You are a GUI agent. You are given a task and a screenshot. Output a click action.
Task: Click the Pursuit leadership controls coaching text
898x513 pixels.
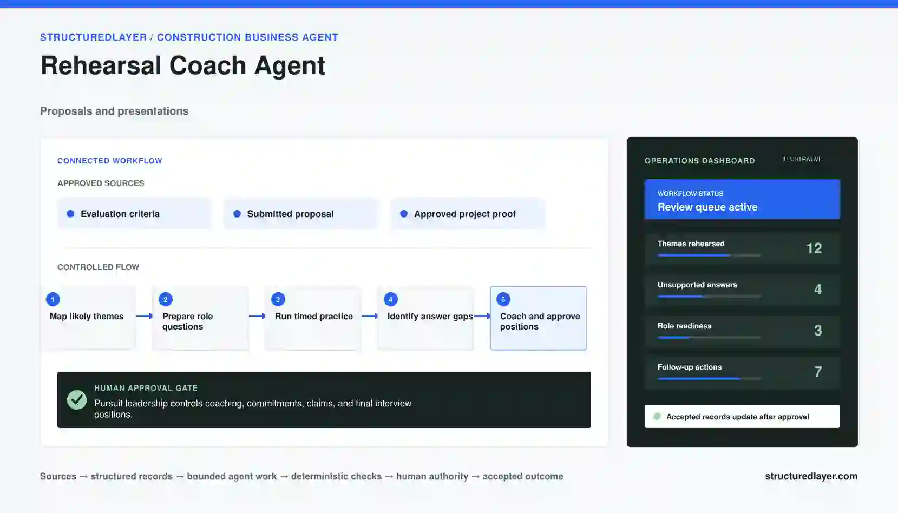pos(253,409)
